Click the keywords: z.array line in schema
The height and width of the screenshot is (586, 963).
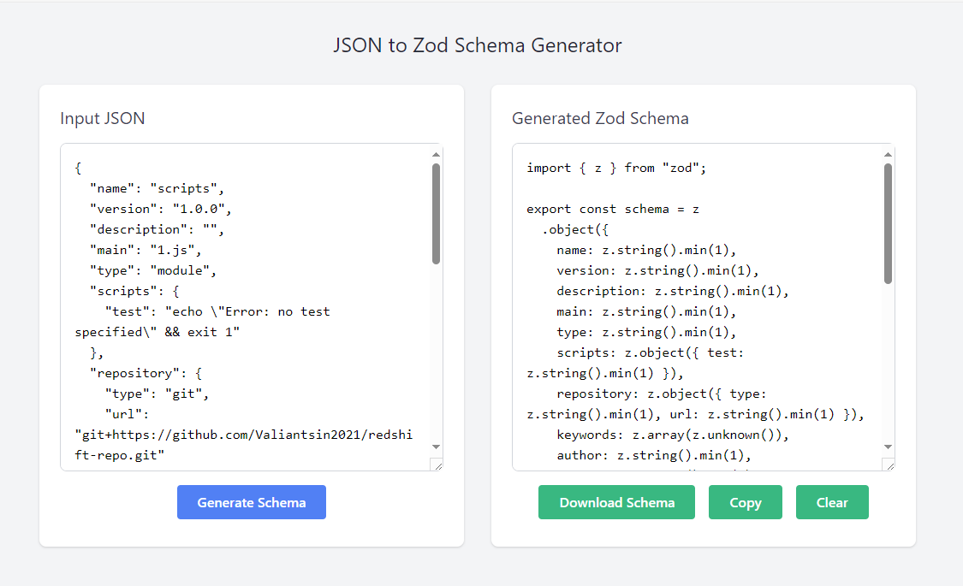pyautogui.click(x=673, y=435)
